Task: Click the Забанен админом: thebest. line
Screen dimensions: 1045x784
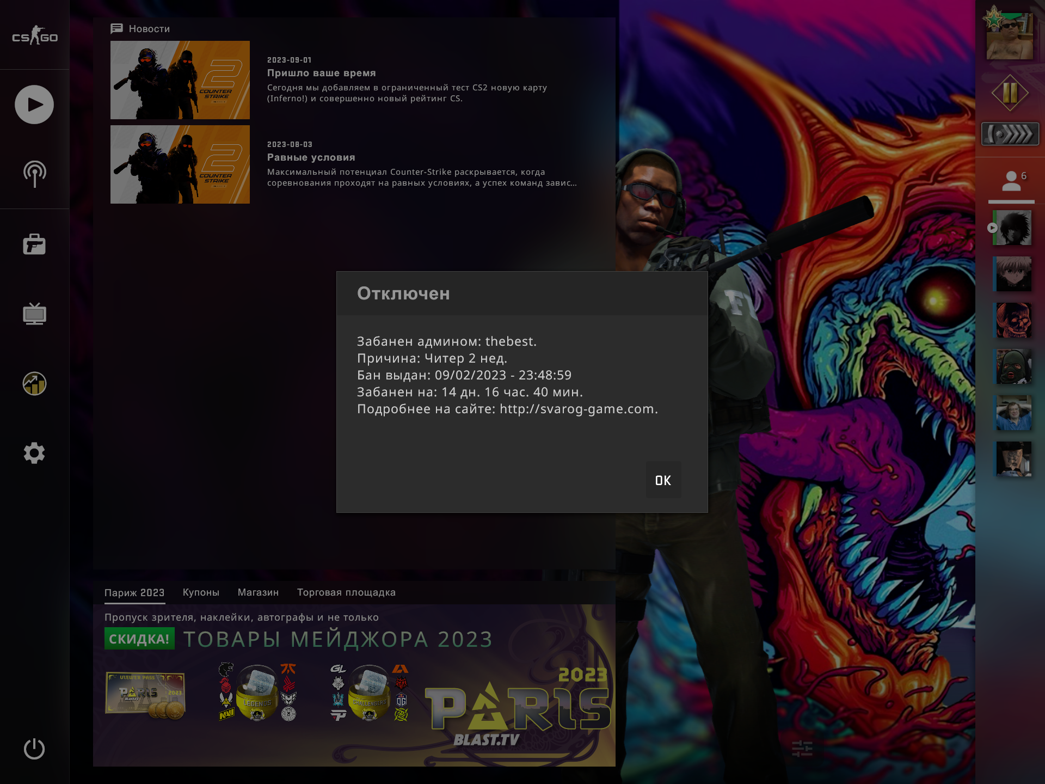Action: [447, 341]
